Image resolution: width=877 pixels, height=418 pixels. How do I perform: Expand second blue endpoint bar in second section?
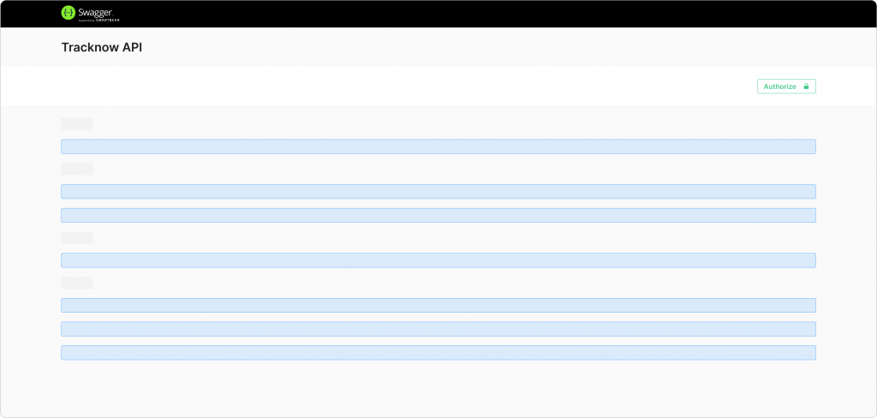(x=438, y=215)
